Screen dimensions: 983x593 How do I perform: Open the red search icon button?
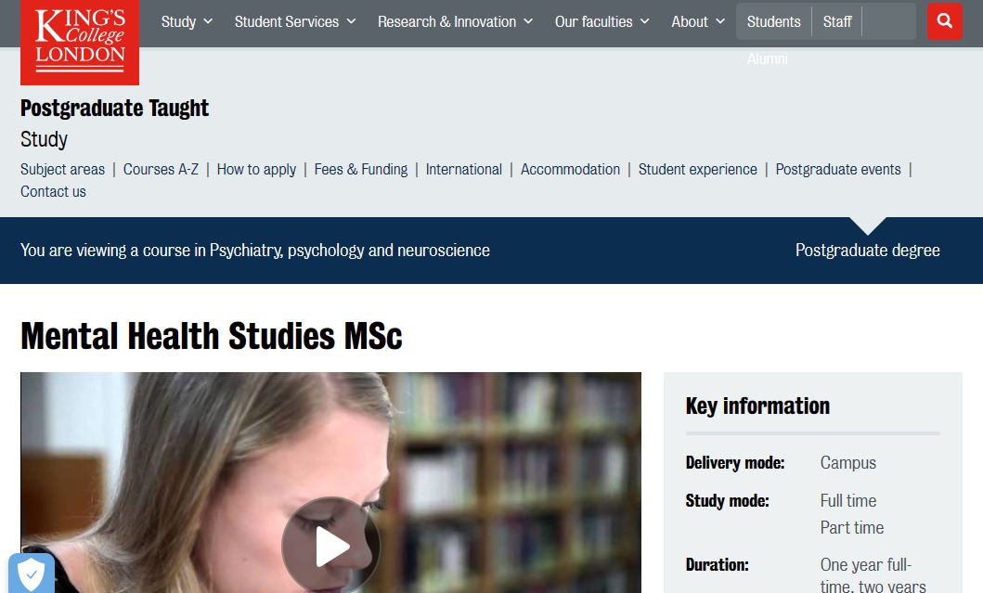(944, 21)
